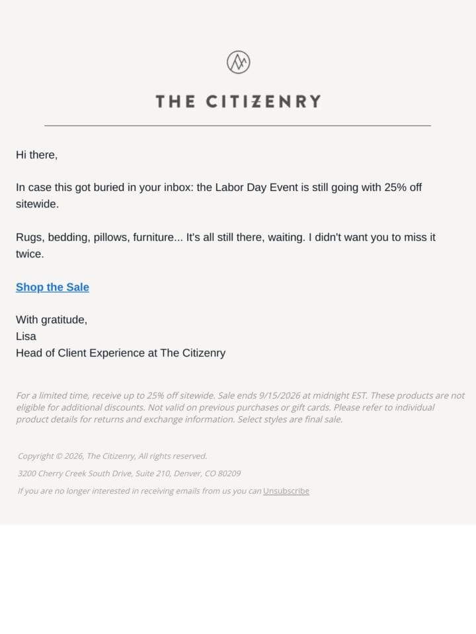This screenshot has height=634, width=476.
Task: Click the Labor Day Event sentence
Action: tap(219, 195)
